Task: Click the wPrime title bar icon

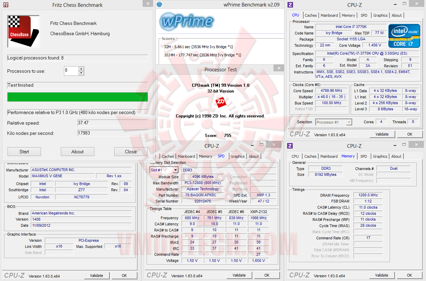Action: pyautogui.click(x=159, y=4)
